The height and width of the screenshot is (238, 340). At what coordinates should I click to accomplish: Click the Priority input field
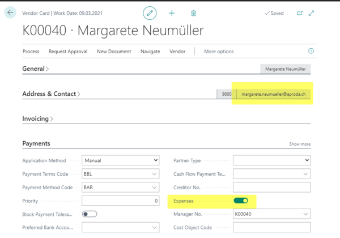[121, 201]
